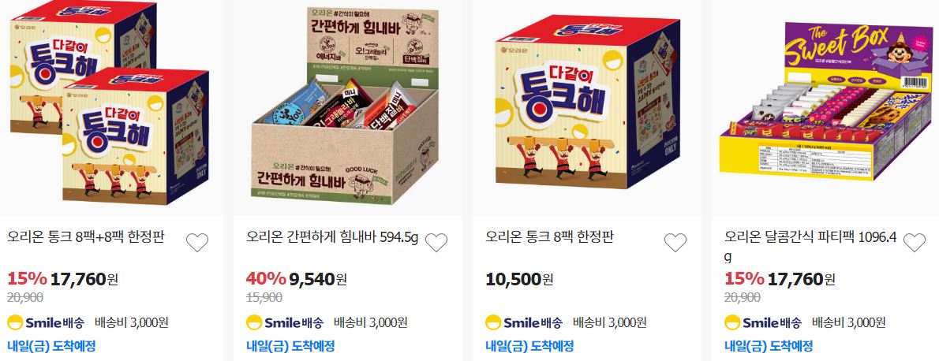Tap heart icon for 간편하게 힘내바 594.5g
This screenshot has height=361, width=939.
pyautogui.click(x=436, y=243)
